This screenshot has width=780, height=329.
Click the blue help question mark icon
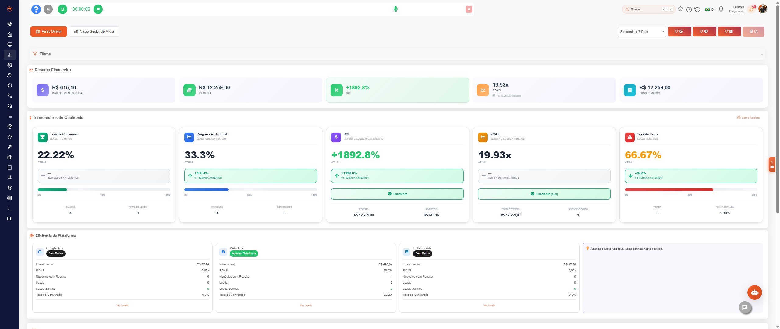click(x=36, y=9)
